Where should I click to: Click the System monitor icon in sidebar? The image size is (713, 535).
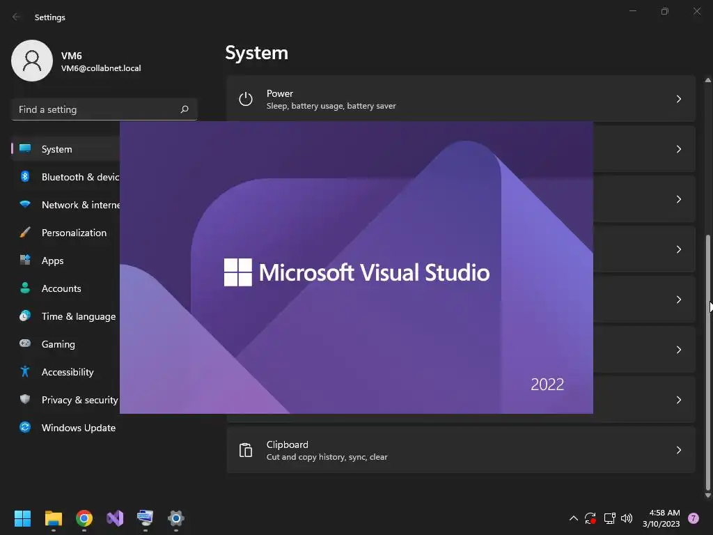tap(25, 148)
